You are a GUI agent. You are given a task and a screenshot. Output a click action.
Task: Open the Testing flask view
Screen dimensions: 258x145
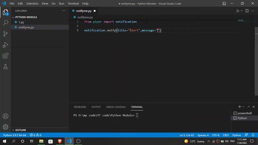tap(5, 66)
